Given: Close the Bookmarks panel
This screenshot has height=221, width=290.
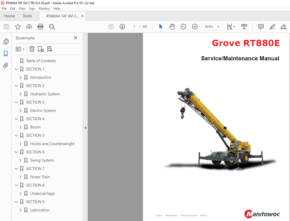Looking at the screenshot, I should [75, 38].
